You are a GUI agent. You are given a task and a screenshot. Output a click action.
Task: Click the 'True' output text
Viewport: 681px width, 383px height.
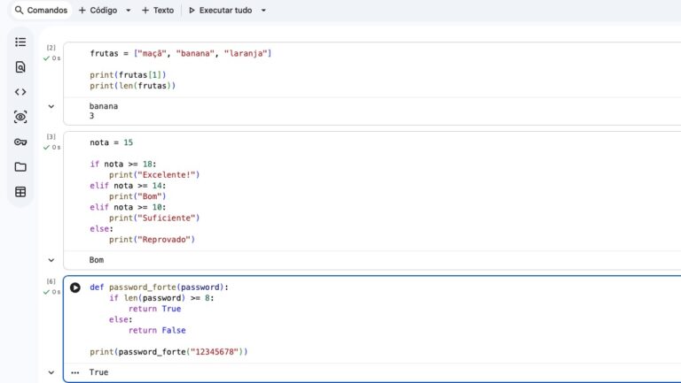(x=98, y=372)
